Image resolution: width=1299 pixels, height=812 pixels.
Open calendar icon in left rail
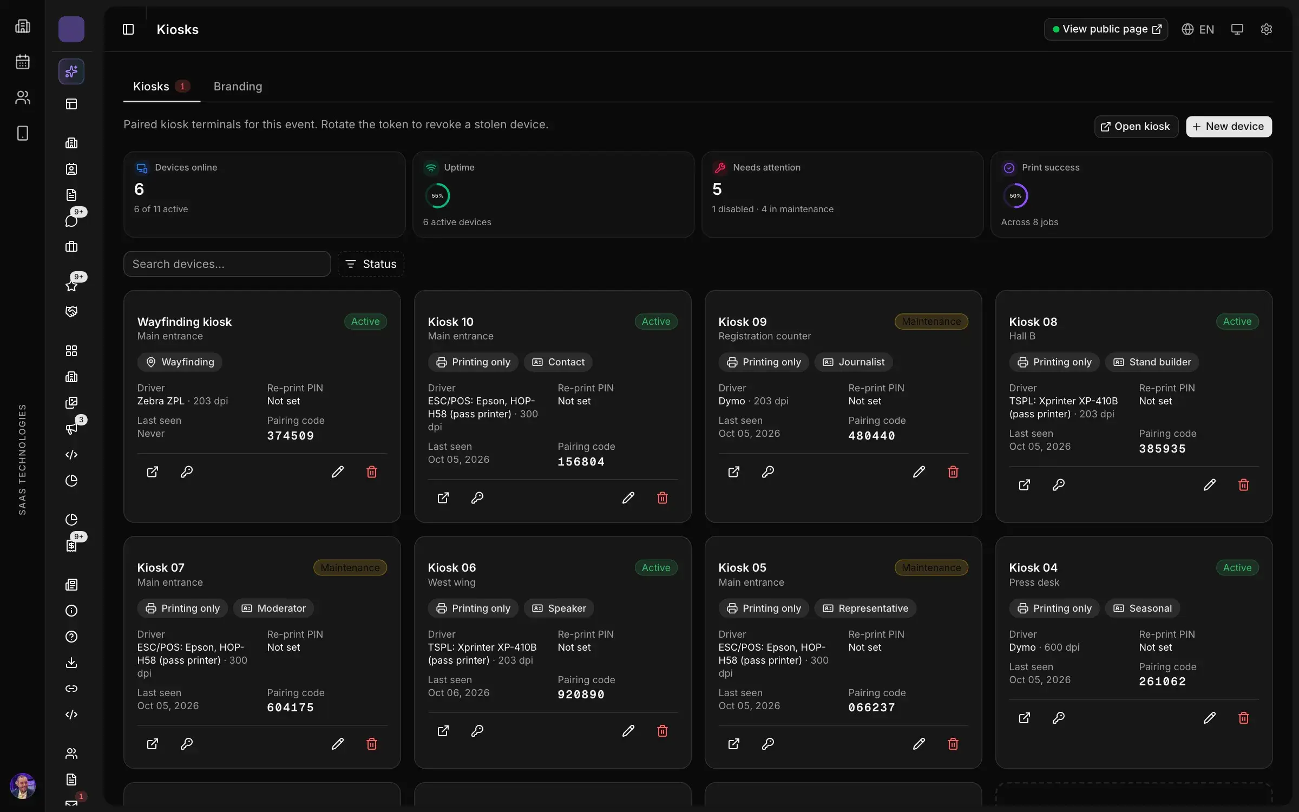coord(23,62)
